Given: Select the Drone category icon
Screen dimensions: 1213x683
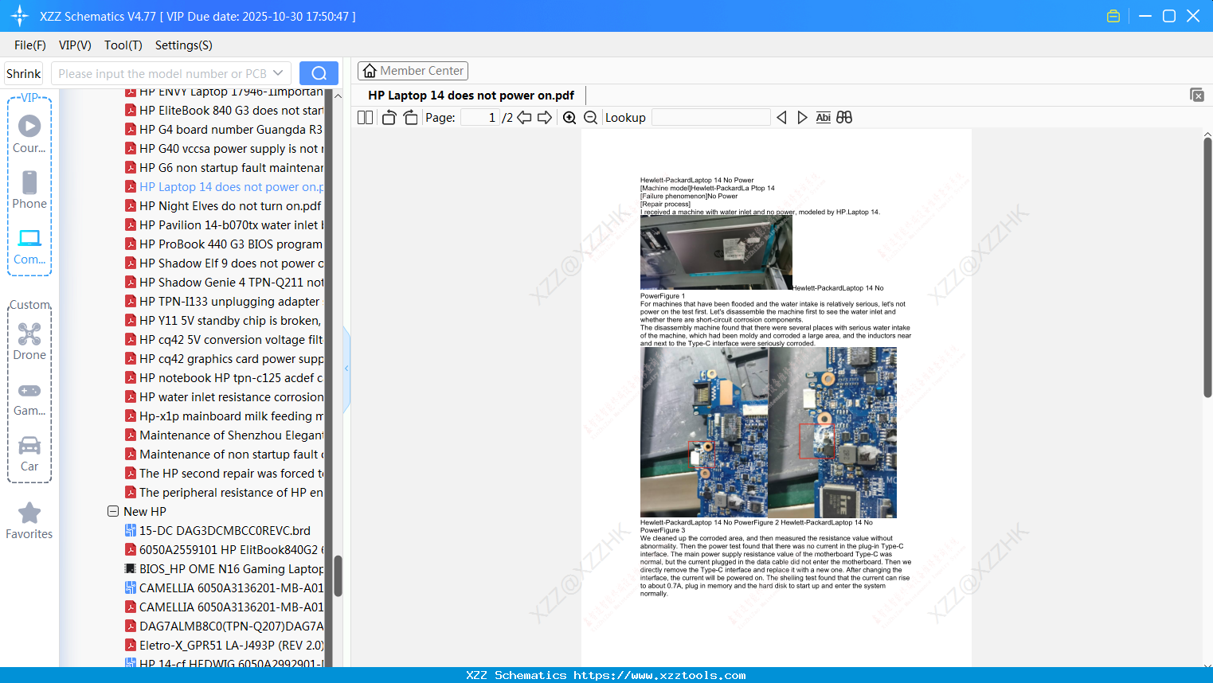Looking at the screenshot, I should (x=29, y=341).
